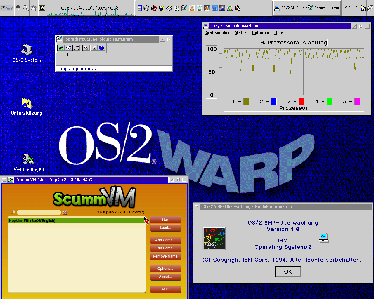The image size is (374, 299).
Task: Switch to OS/2 SMP-Überwachung in the task list
Action: [x=290, y=8]
